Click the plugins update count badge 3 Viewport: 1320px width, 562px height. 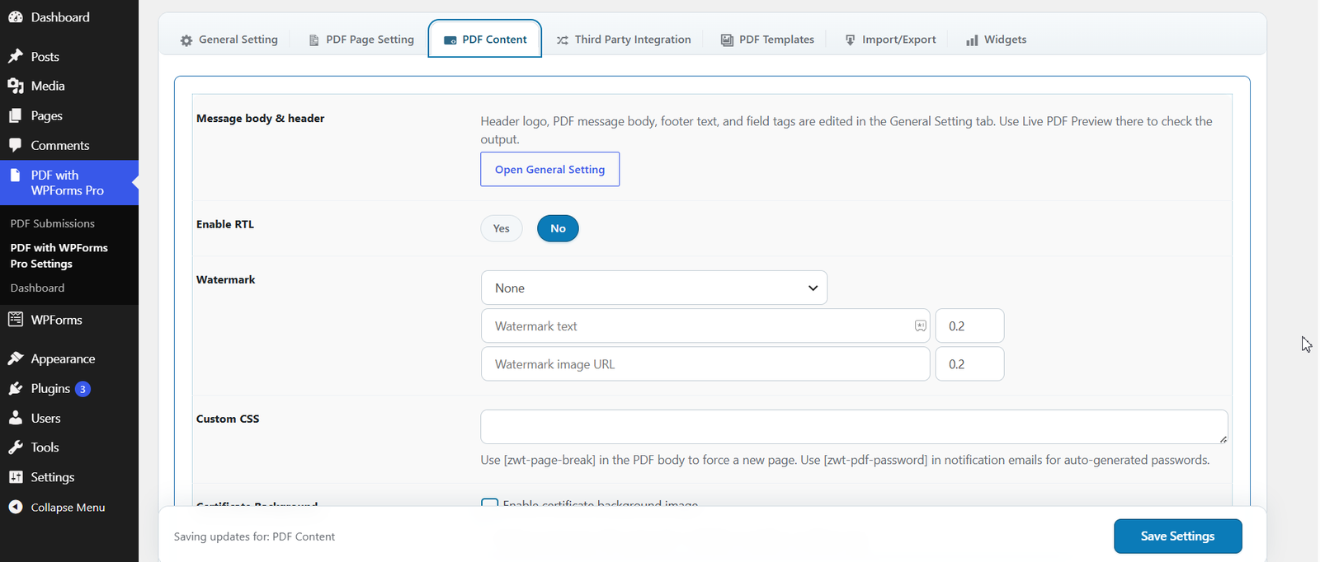click(x=82, y=389)
